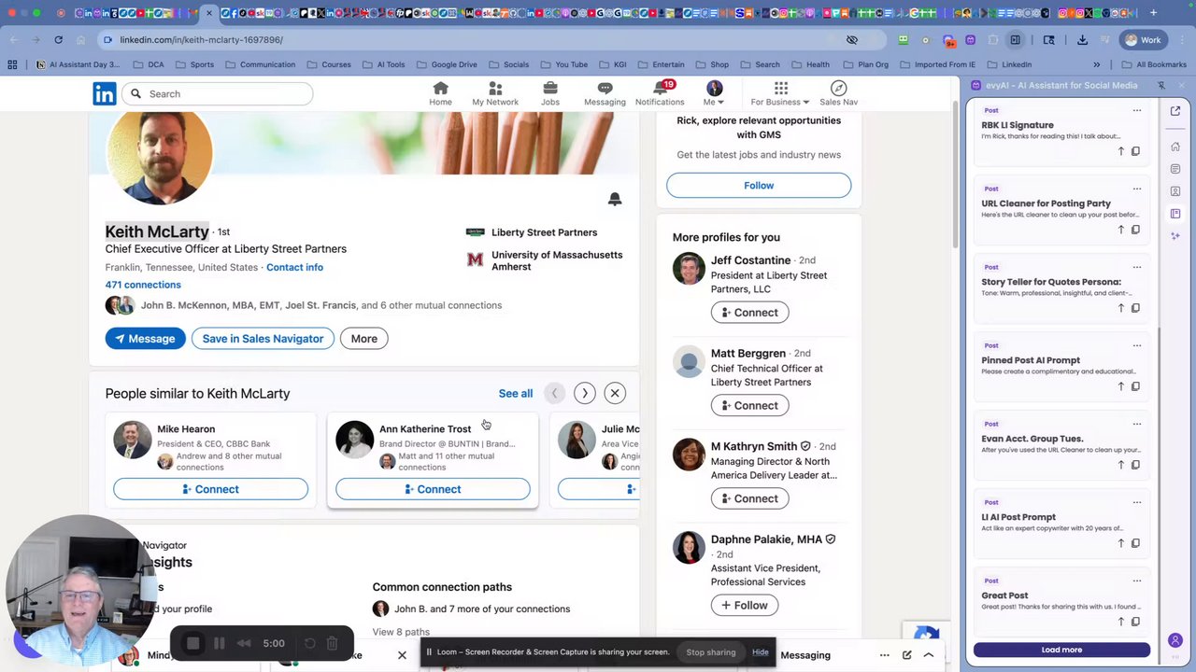The image size is (1196, 672).
Task: Dismiss People similar to Keith McLarty section
Action: pyautogui.click(x=615, y=393)
